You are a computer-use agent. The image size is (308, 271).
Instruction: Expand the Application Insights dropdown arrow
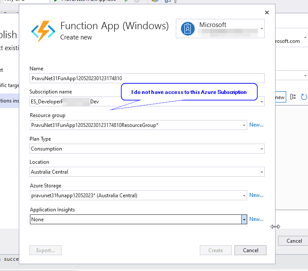244,220
